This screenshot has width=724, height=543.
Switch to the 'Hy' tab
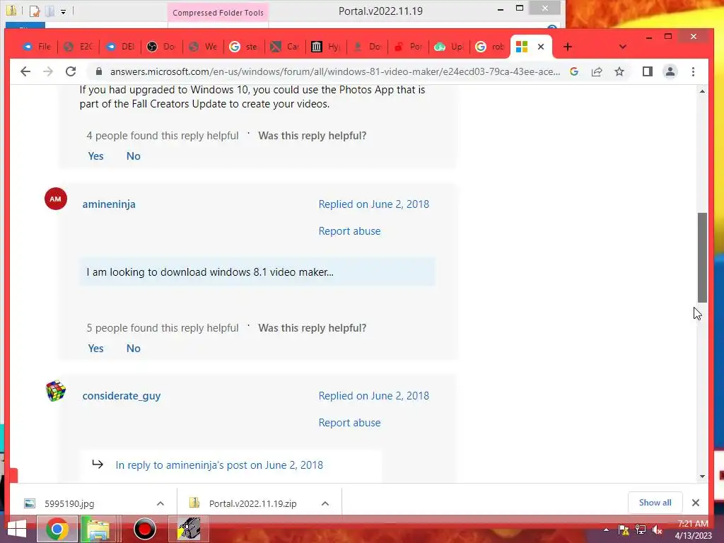[326, 47]
